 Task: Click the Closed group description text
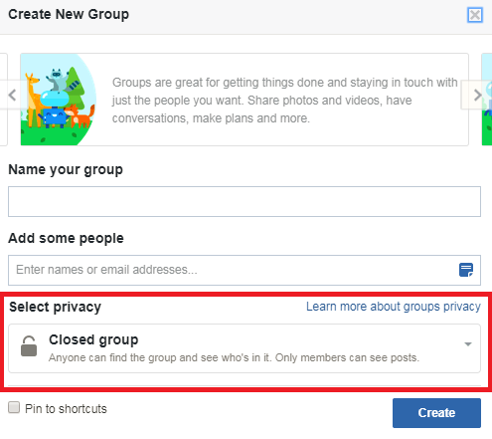234,357
